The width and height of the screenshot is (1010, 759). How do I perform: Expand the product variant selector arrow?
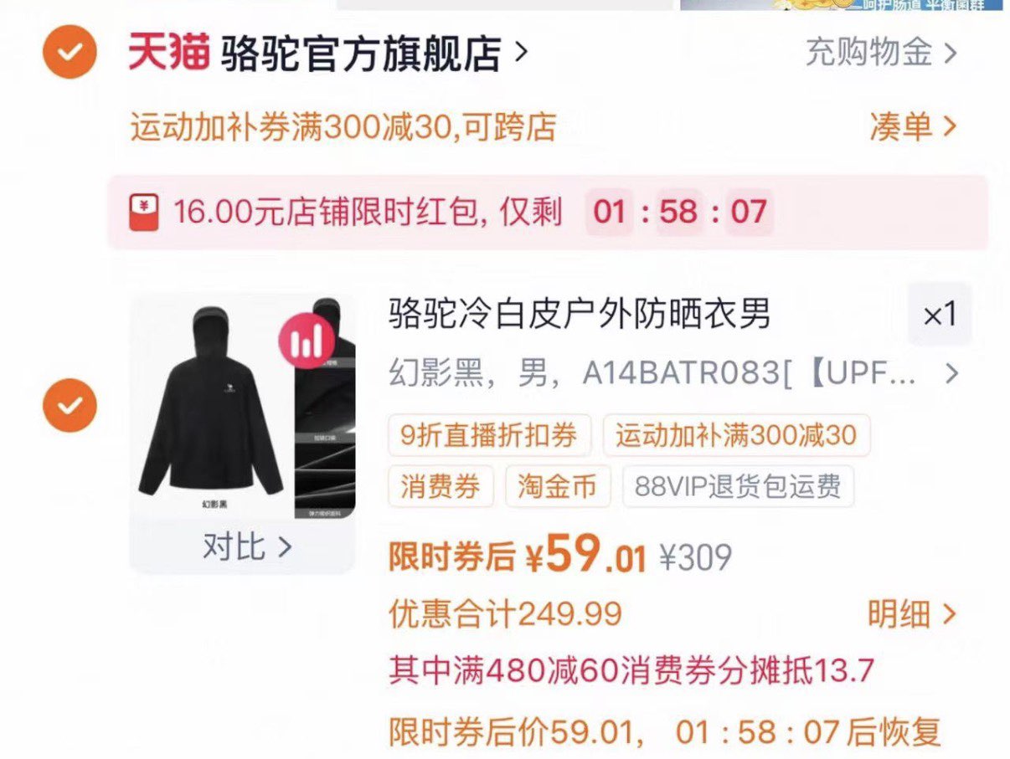click(x=951, y=373)
